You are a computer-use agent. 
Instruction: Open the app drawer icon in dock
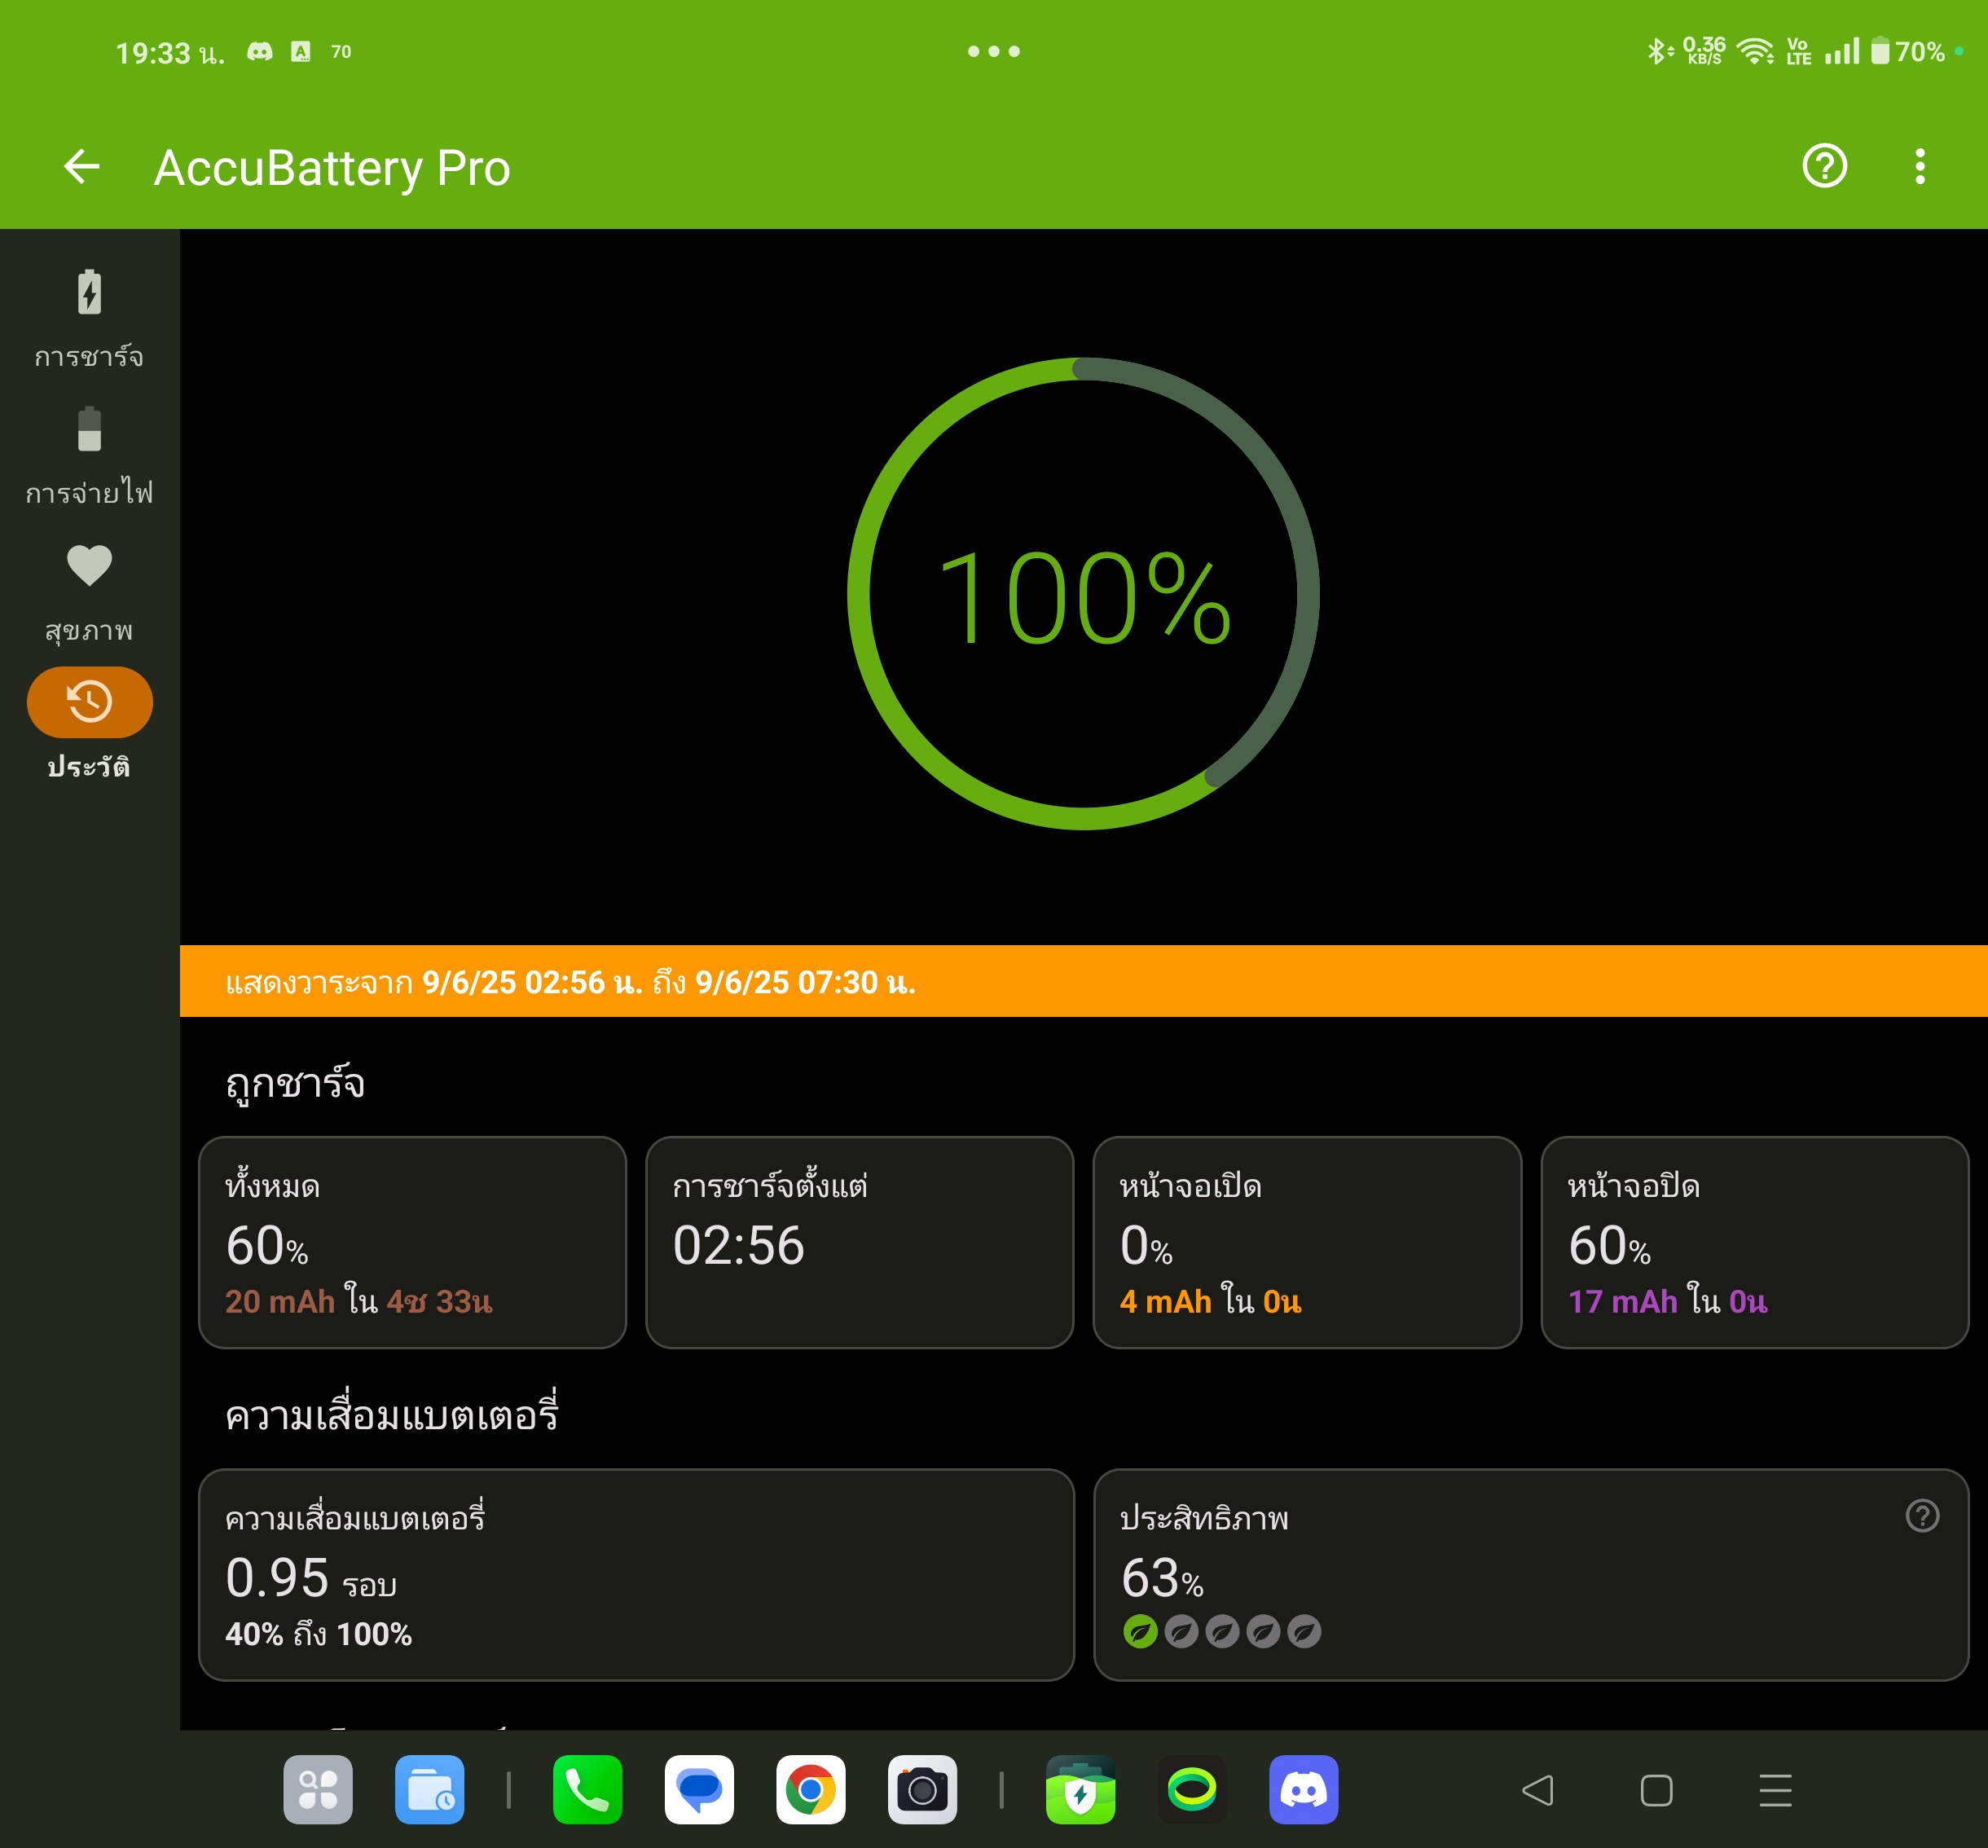tap(318, 1790)
